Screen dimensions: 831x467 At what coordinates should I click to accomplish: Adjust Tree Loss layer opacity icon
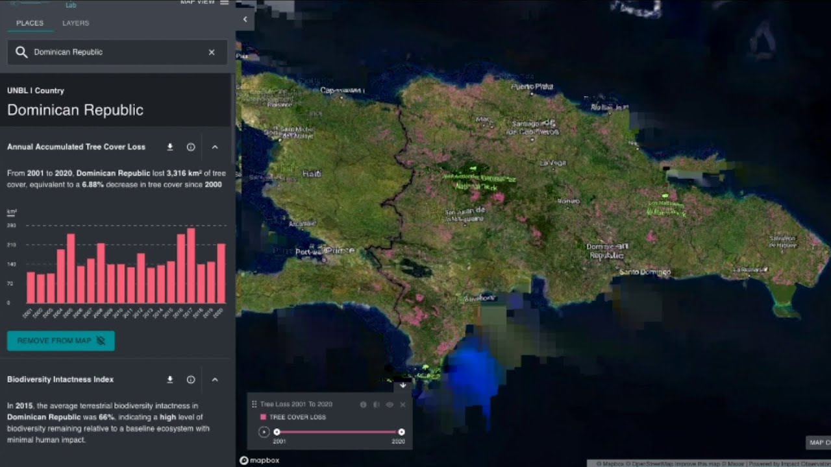click(377, 404)
